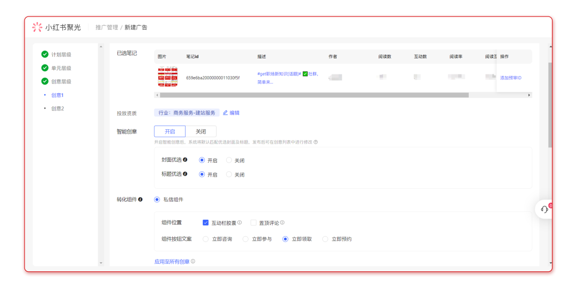Image resolution: width=576 pixels, height=291 pixels.
Task: Choose the 立即预约 radio option
Action: pos(325,239)
